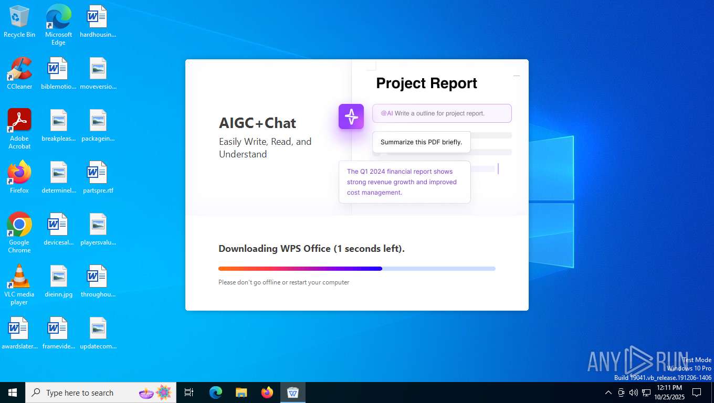Select the framevide Word document

click(58, 333)
